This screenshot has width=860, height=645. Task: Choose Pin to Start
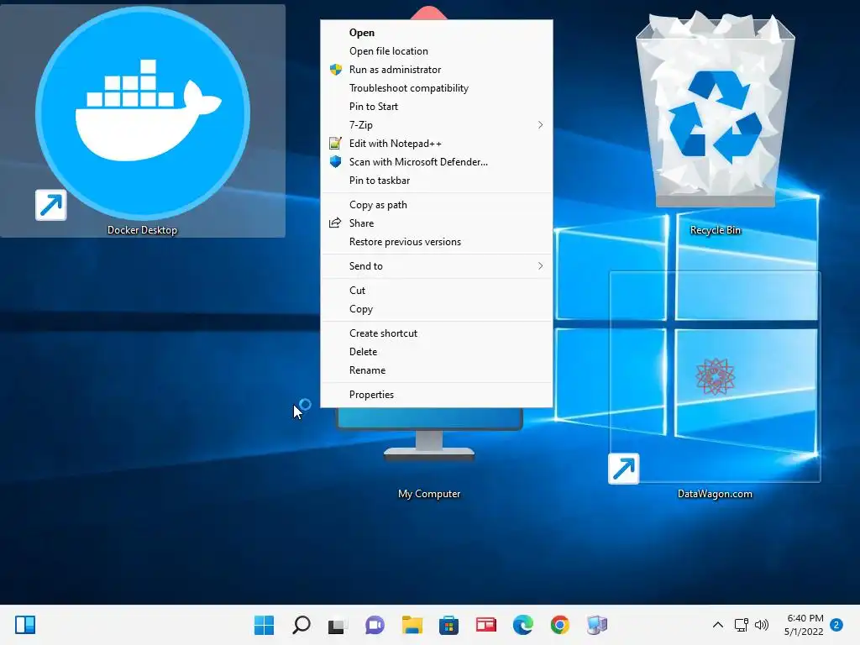[x=437, y=107]
